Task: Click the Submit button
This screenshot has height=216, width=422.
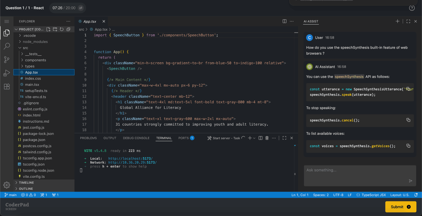Action: [401, 207]
